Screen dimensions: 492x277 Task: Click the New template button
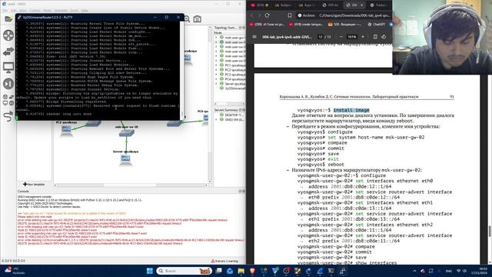(34, 185)
